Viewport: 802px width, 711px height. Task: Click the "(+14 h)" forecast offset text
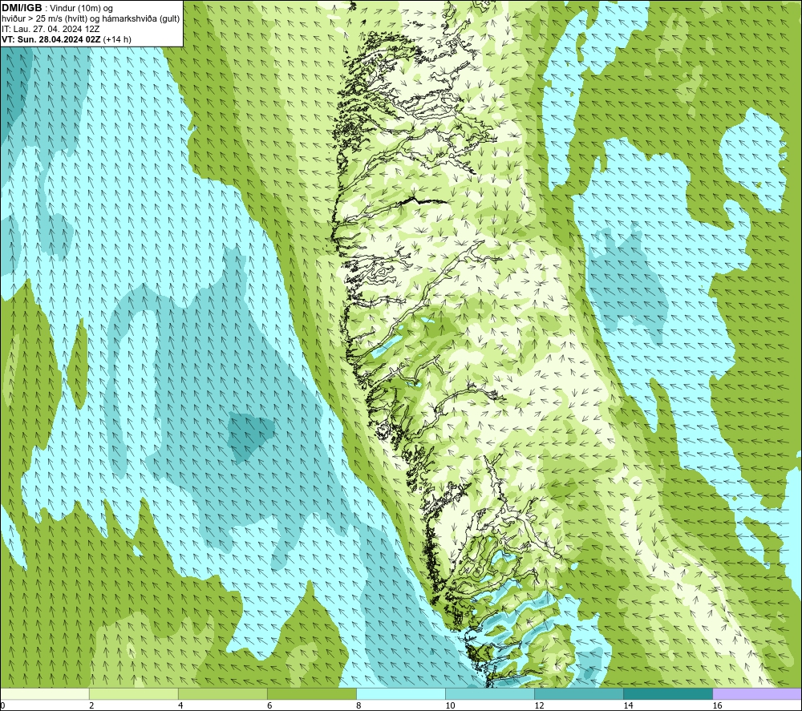(x=117, y=39)
